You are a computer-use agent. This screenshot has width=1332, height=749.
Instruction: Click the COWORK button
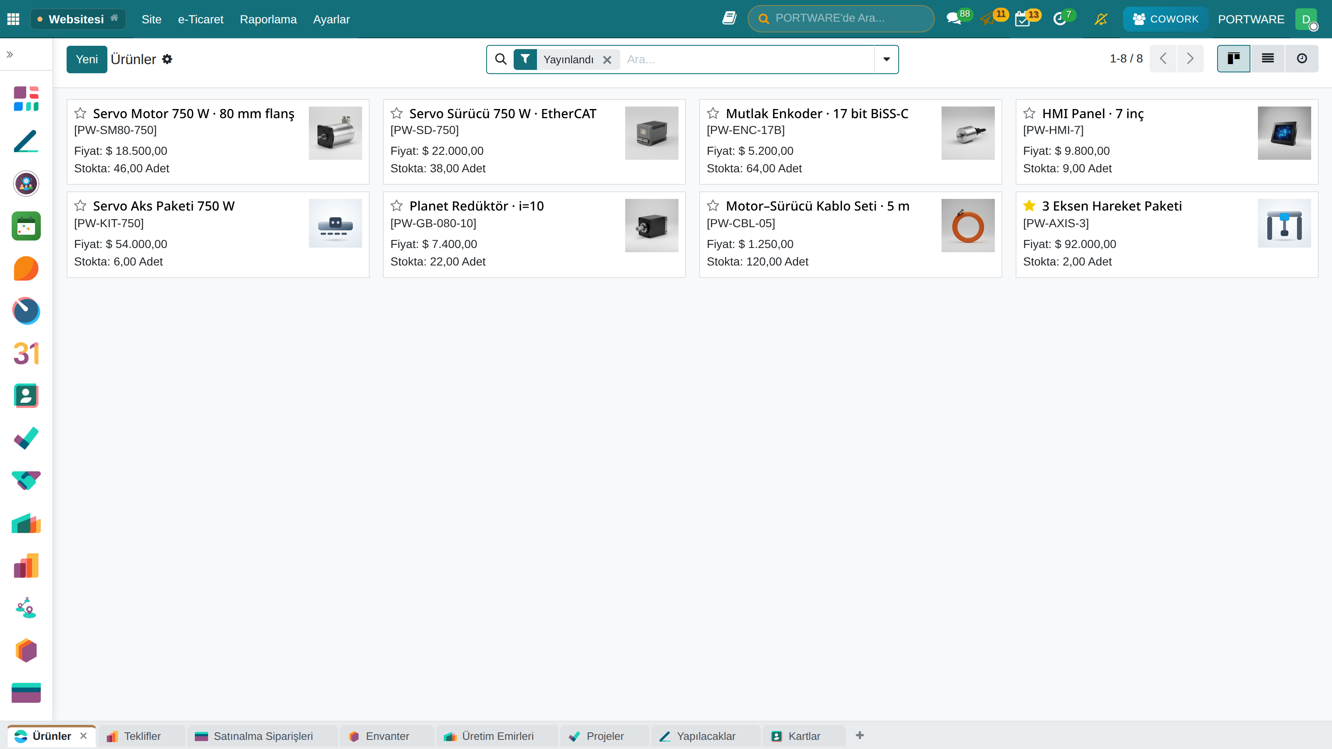point(1165,19)
